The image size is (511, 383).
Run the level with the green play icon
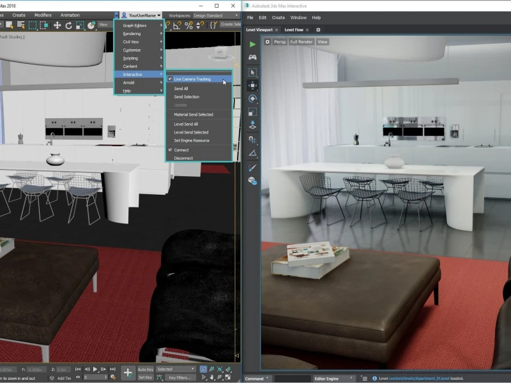click(x=252, y=44)
